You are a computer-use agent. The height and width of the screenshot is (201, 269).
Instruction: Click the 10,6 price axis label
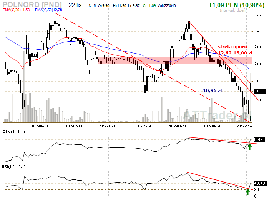(258, 101)
